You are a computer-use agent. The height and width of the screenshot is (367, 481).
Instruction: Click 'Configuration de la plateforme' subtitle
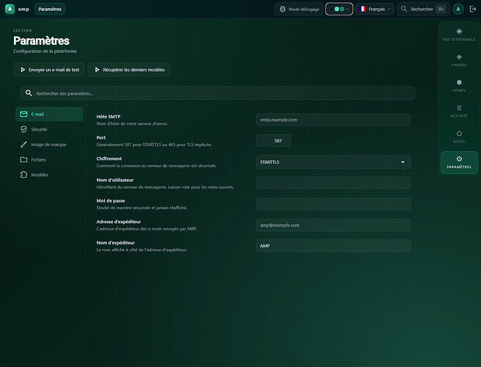(45, 51)
